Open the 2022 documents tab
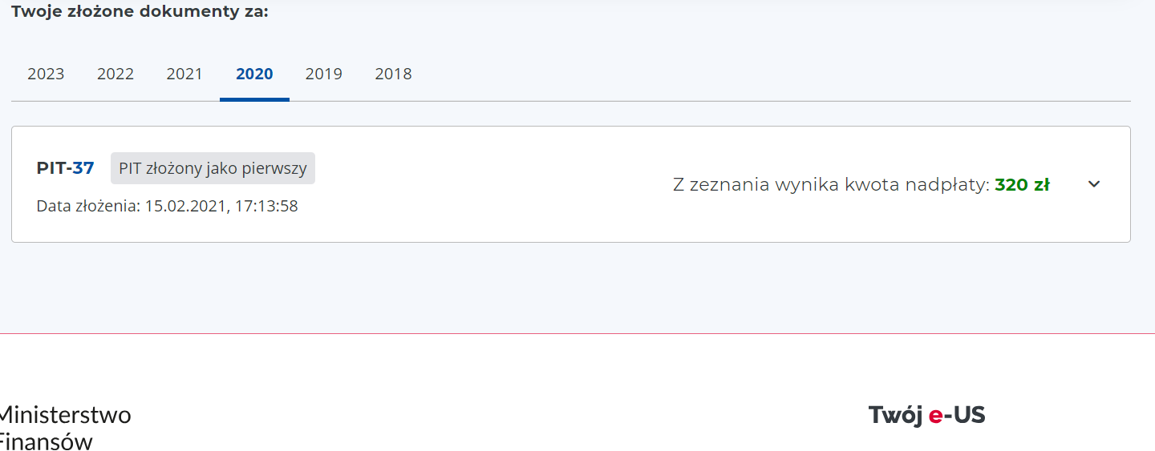The width and height of the screenshot is (1155, 451). pyautogui.click(x=115, y=74)
